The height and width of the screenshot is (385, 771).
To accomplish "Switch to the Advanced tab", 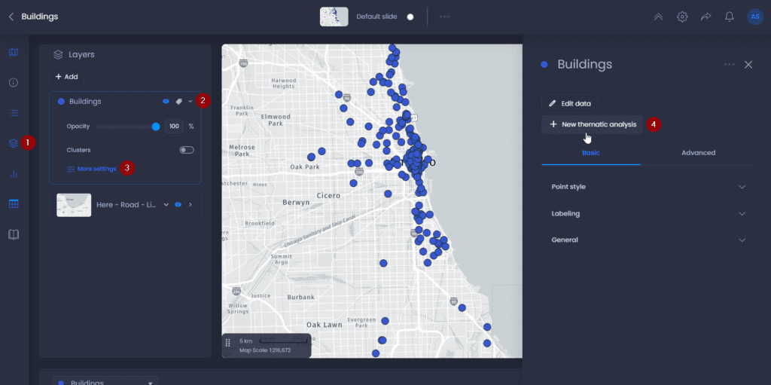I will click(x=698, y=153).
